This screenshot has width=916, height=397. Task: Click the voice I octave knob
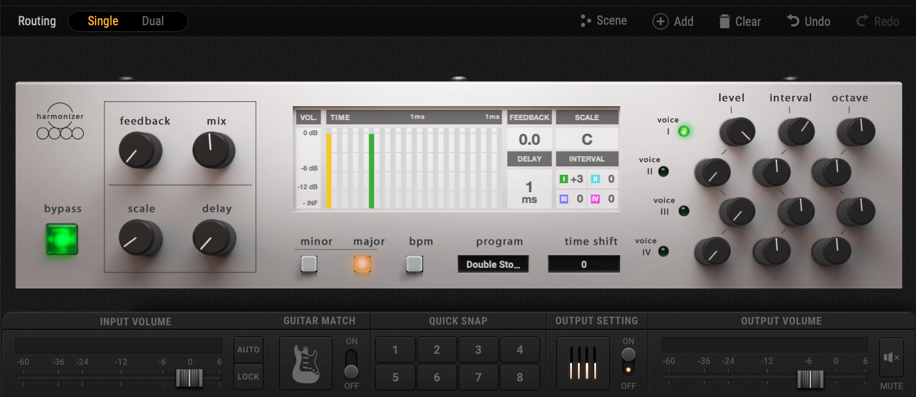855,131
